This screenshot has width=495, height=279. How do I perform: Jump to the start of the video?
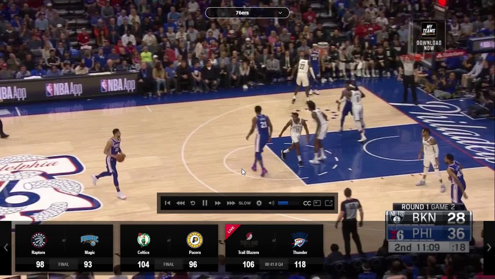(x=167, y=203)
